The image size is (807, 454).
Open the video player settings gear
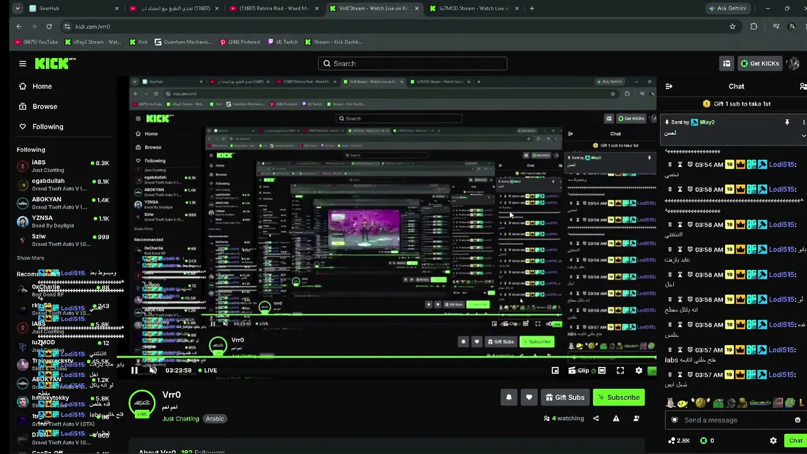click(639, 371)
